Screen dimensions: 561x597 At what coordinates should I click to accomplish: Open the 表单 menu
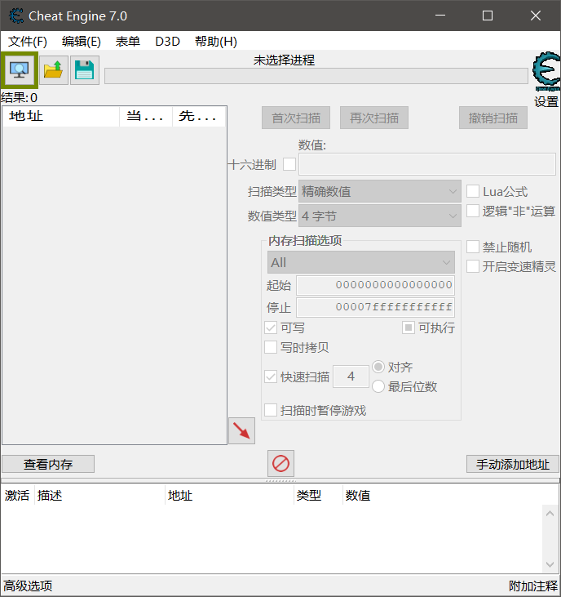pyautogui.click(x=128, y=41)
